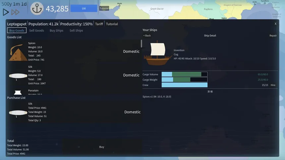285x160 pixels.
Task: Open the Buy Ships tab
Action: (57, 30)
